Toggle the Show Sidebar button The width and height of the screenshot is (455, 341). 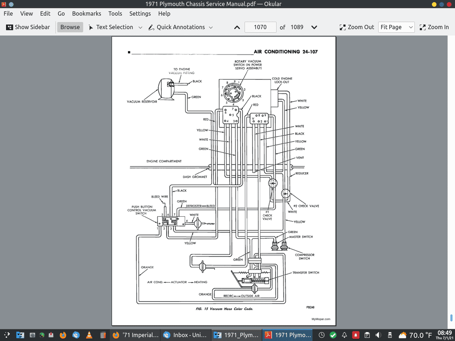[x=28, y=27]
